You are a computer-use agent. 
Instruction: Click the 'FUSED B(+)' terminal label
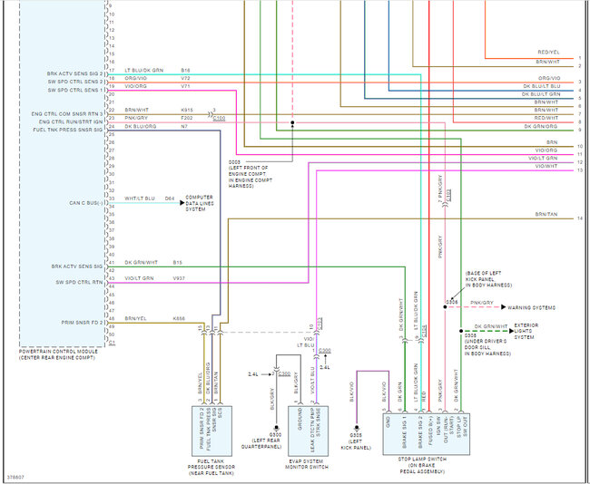(x=430, y=431)
